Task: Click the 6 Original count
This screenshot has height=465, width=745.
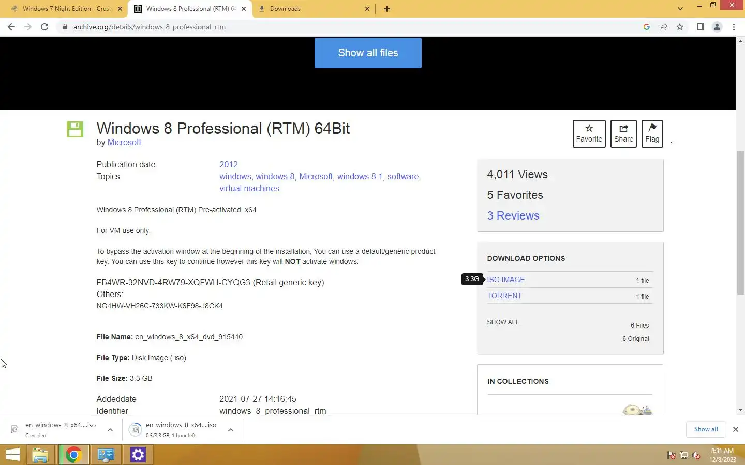Action: (x=636, y=339)
